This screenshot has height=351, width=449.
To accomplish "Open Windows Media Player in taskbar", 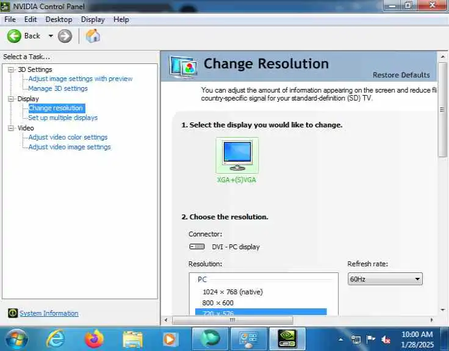I will pyautogui.click(x=170, y=339).
